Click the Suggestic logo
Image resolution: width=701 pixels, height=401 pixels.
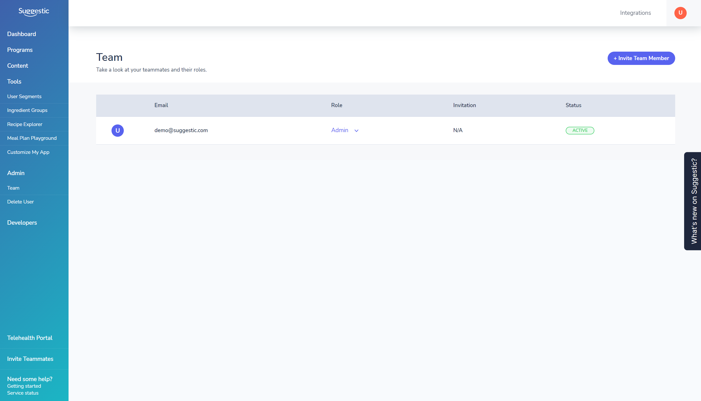pos(34,12)
